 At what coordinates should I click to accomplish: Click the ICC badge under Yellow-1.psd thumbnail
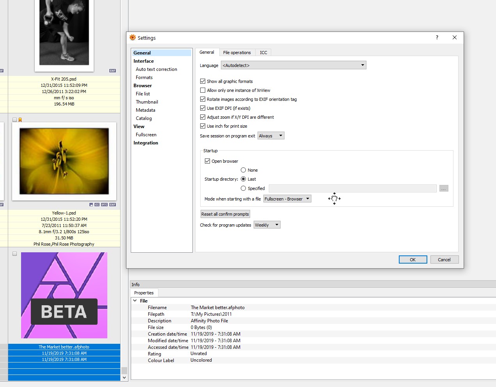[x=97, y=204]
